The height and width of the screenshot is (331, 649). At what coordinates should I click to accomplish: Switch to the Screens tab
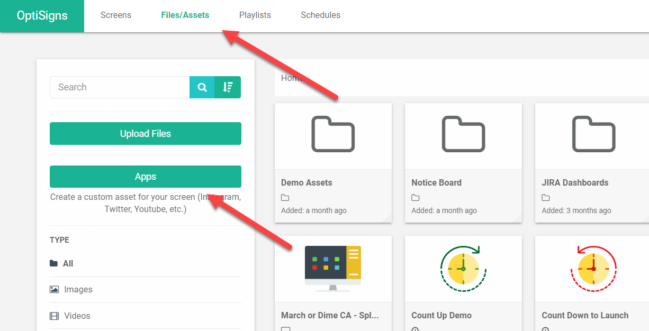pos(115,15)
